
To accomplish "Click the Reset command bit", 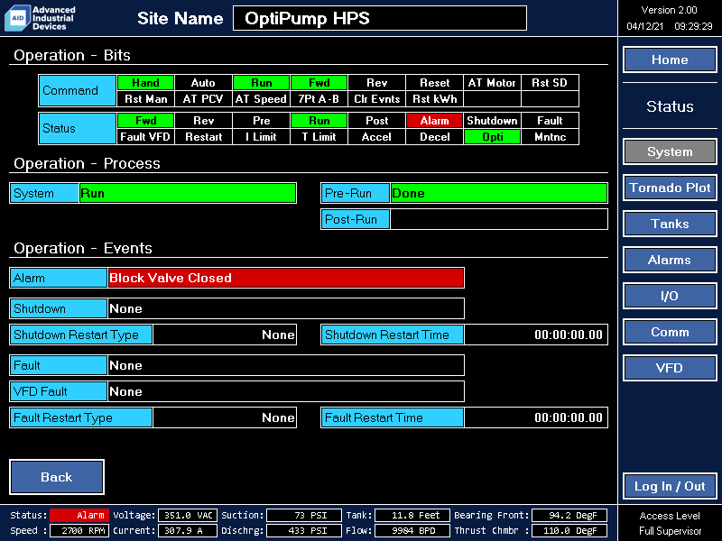I will tap(434, 83).
